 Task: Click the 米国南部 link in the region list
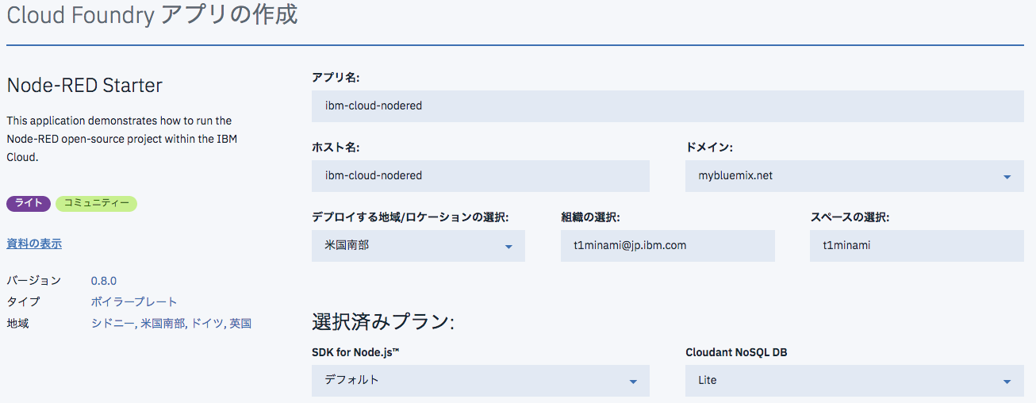pos(163,323)
